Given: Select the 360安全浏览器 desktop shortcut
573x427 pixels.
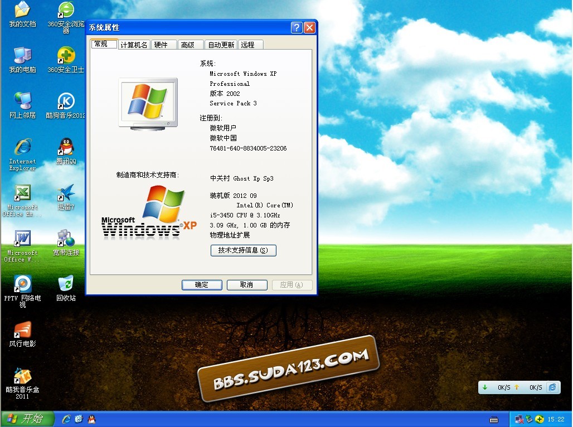Looking at the screenshot, I should (x=66, y=17).
